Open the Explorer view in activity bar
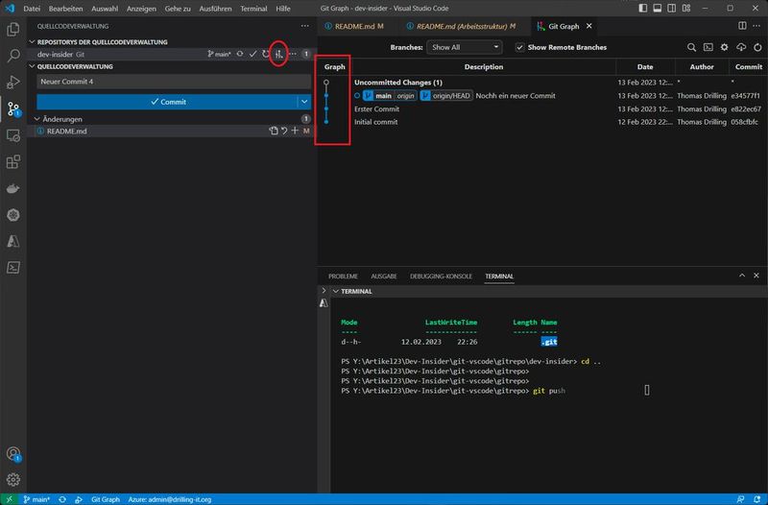This screenshot has width=768, height=505. [x=13, y=30]
